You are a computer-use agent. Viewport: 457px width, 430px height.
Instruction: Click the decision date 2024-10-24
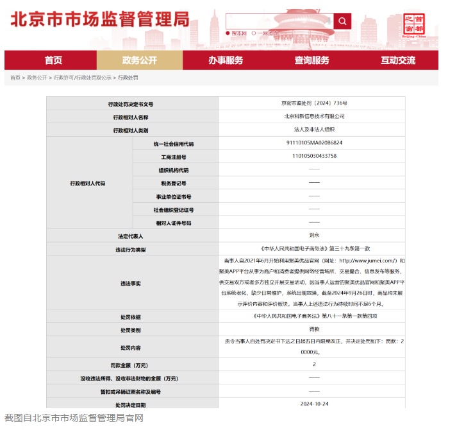pos(314,404)
